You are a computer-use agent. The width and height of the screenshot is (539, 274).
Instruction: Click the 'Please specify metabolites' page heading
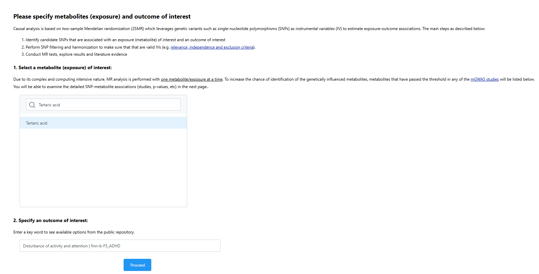click(102, 17)
